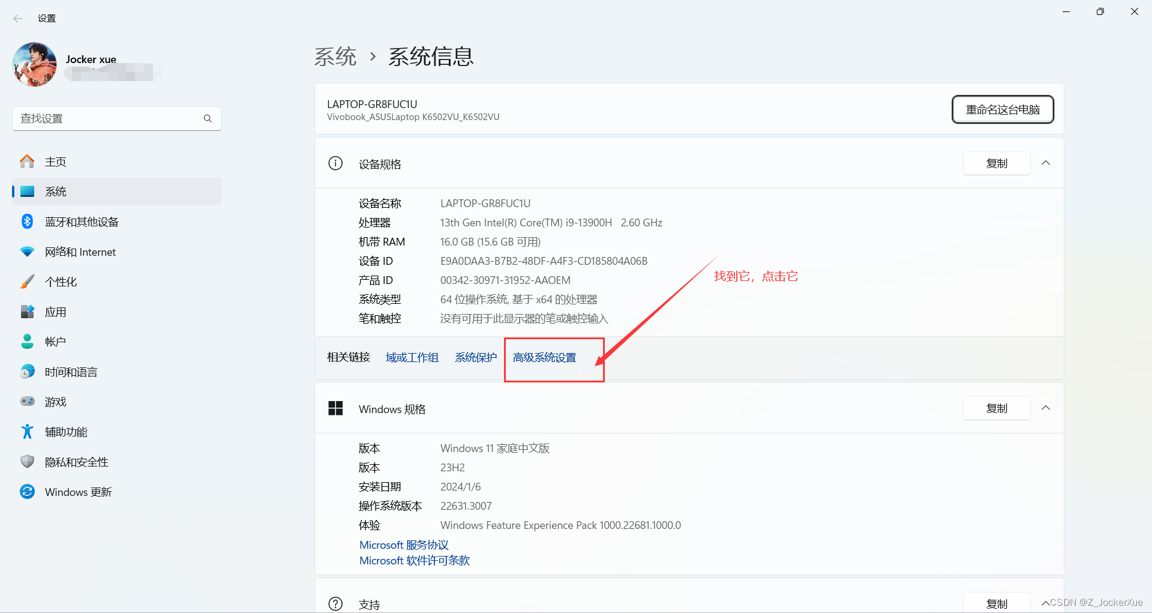Open the 域或工作组 link
The height and width of the screenshot is (613, 1152).
412,358
